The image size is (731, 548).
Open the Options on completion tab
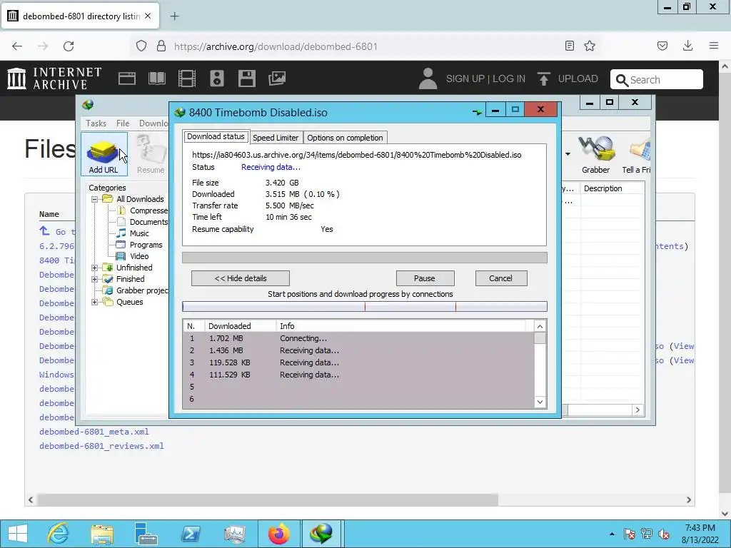tap(345, 138)
